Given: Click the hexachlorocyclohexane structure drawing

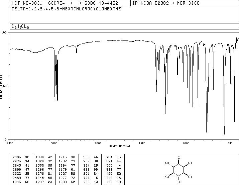Looking at the screenshot, I should click(178, 170).
